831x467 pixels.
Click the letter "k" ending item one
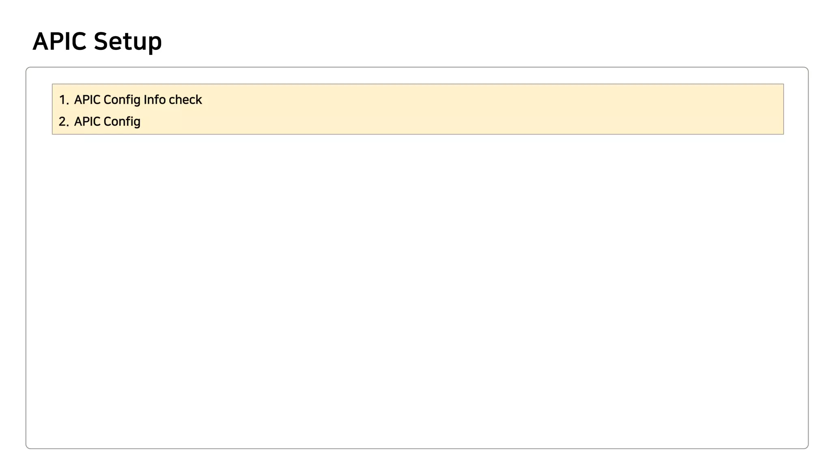click(x=198, y=100)
